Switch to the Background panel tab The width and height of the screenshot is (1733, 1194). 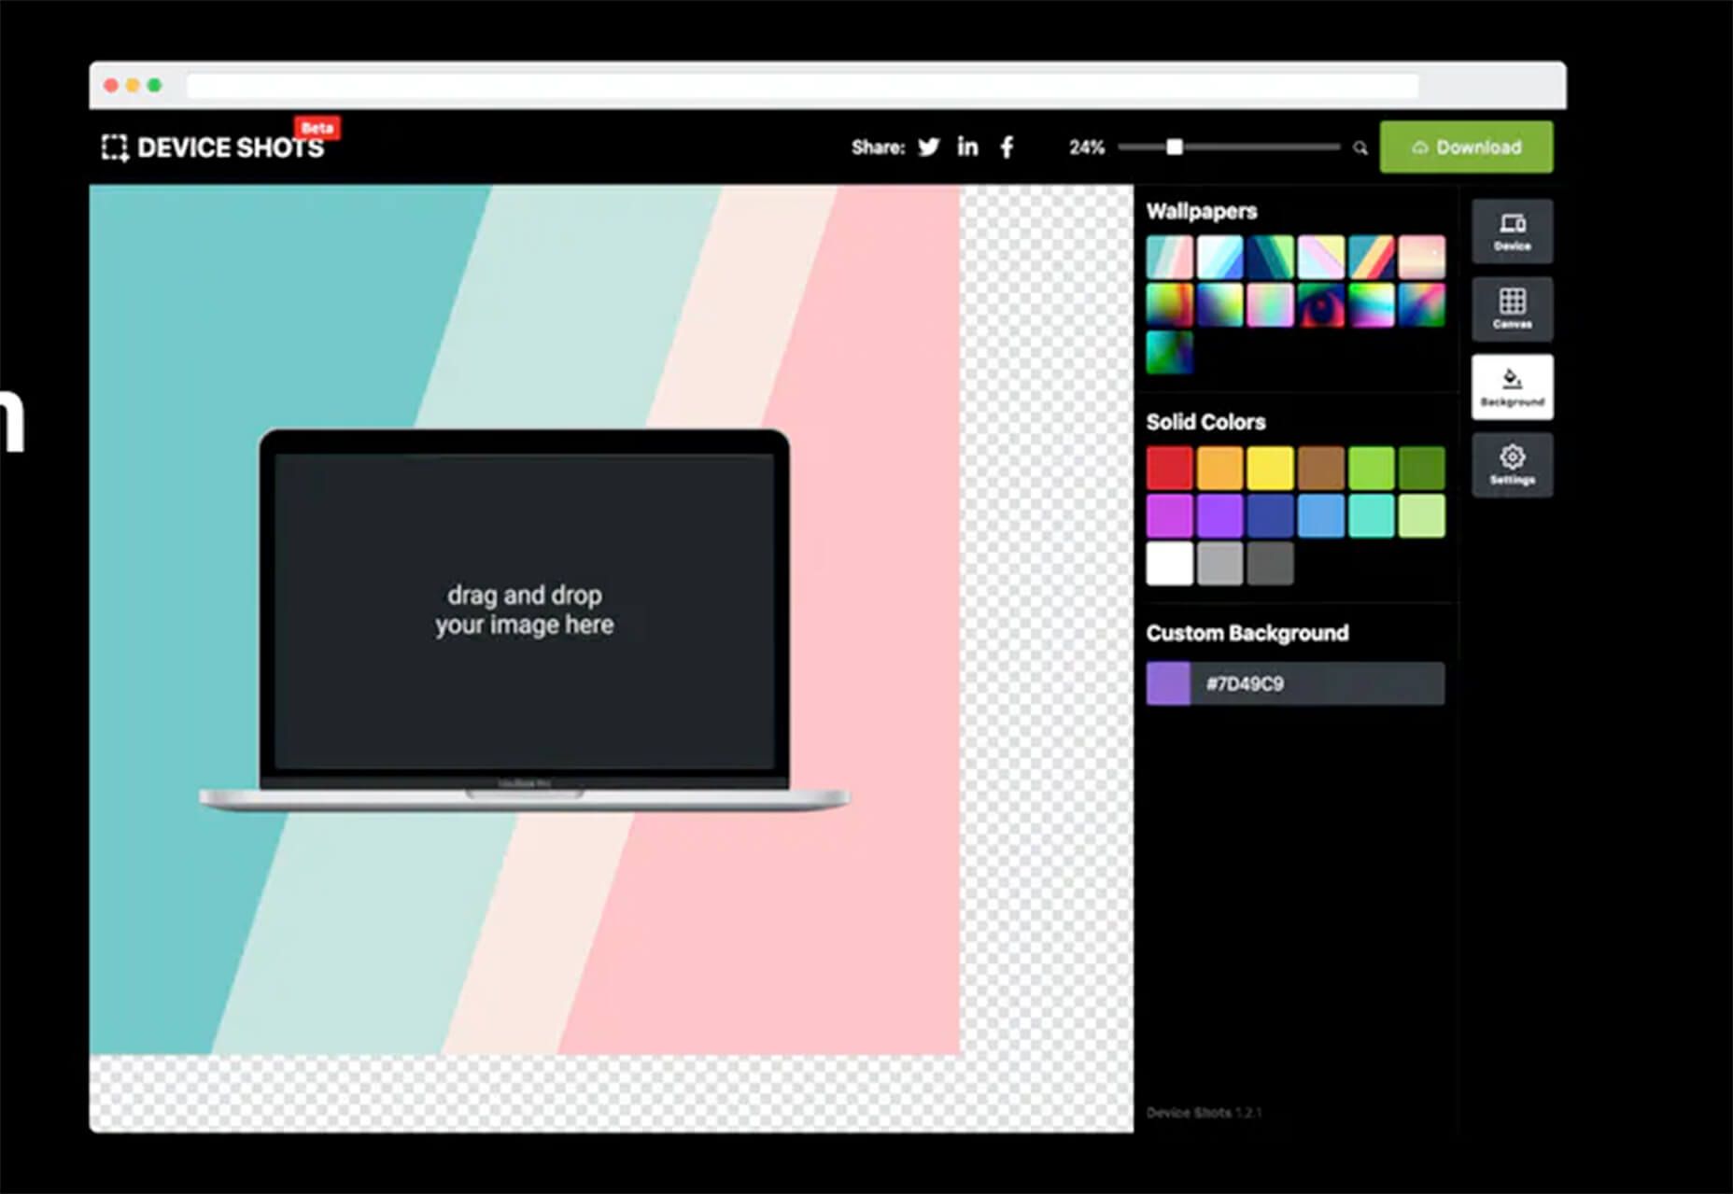pos(1512,386)
